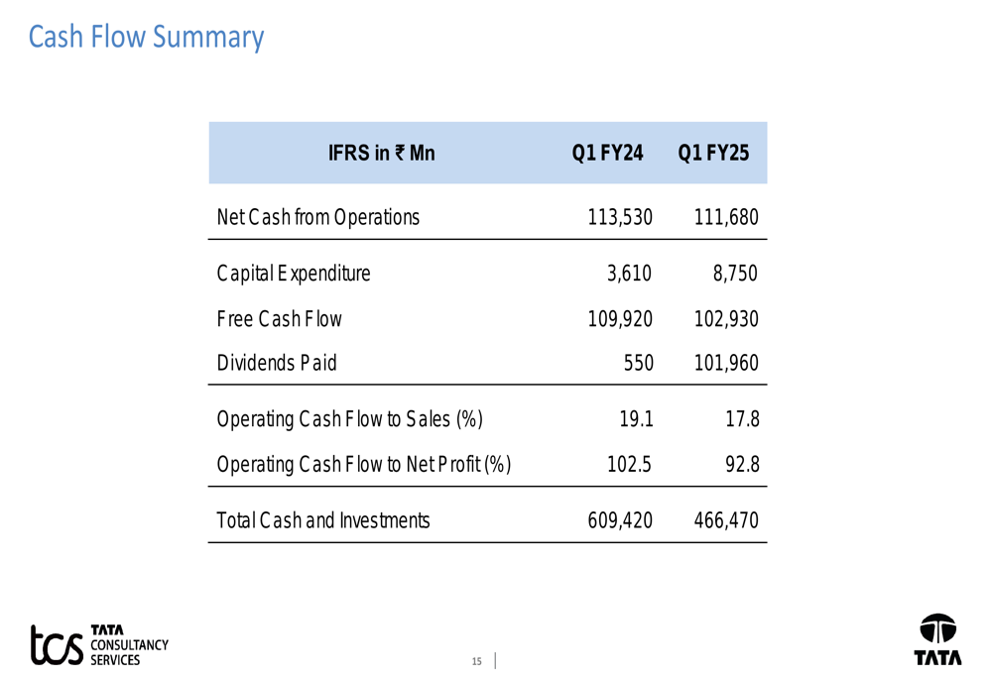Click the Q1 FY25 column header
The width and height of the screenshot is (992, 679).
[713, 154]
